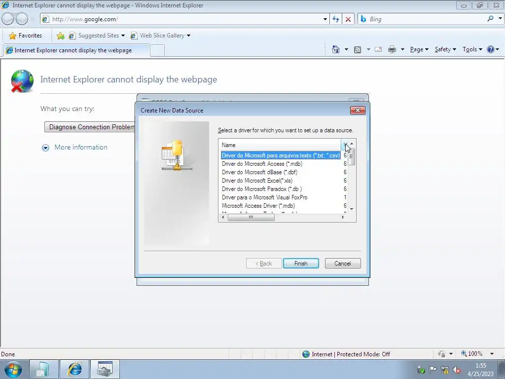Click the Cancel button
The image size is (505, 379).
[343, 264]
